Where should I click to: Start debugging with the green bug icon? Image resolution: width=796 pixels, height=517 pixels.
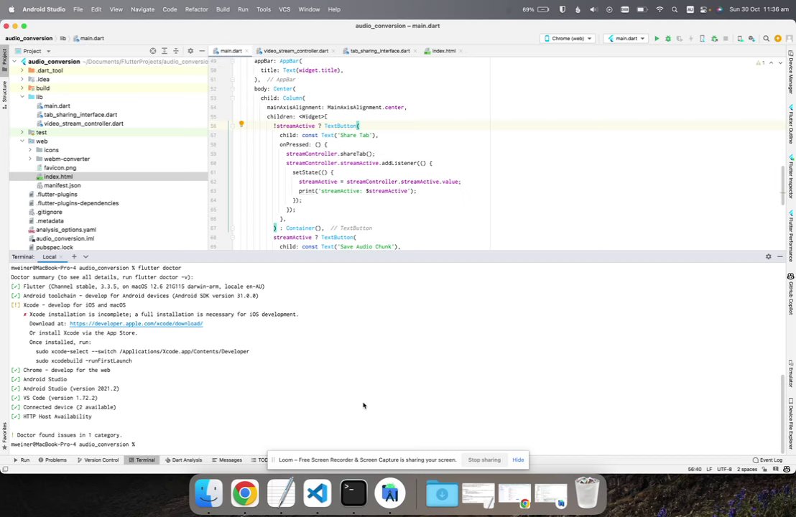click(x=667, y=39)
